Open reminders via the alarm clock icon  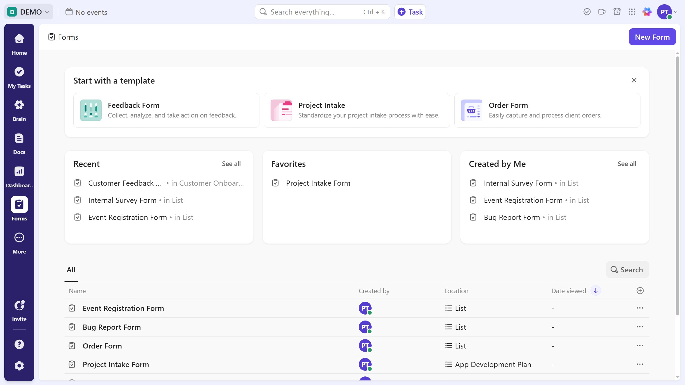[617, 12]
